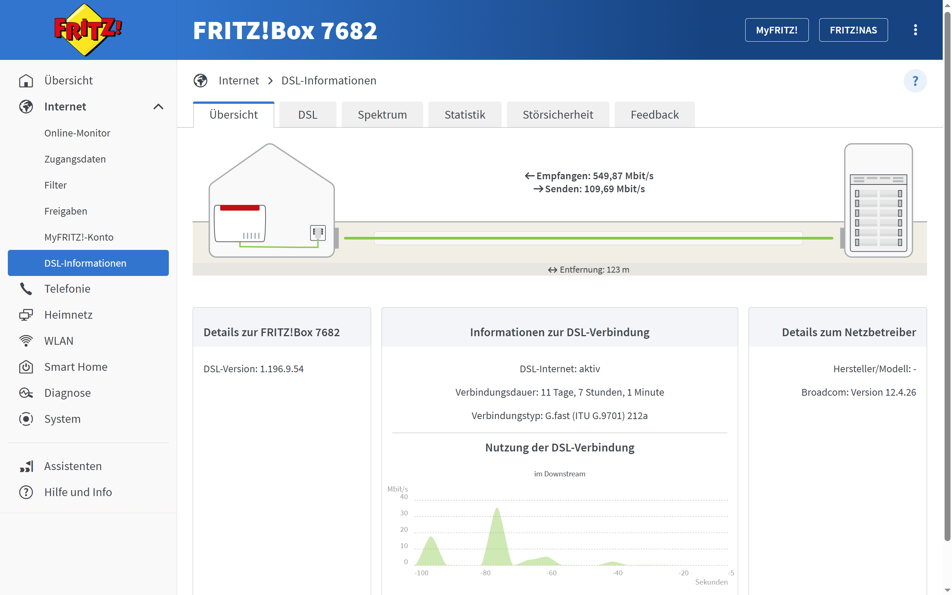Screen dimensions: 952x595
Task: Switch to the Spektrum tab
Action: click(x=382, y=115)
